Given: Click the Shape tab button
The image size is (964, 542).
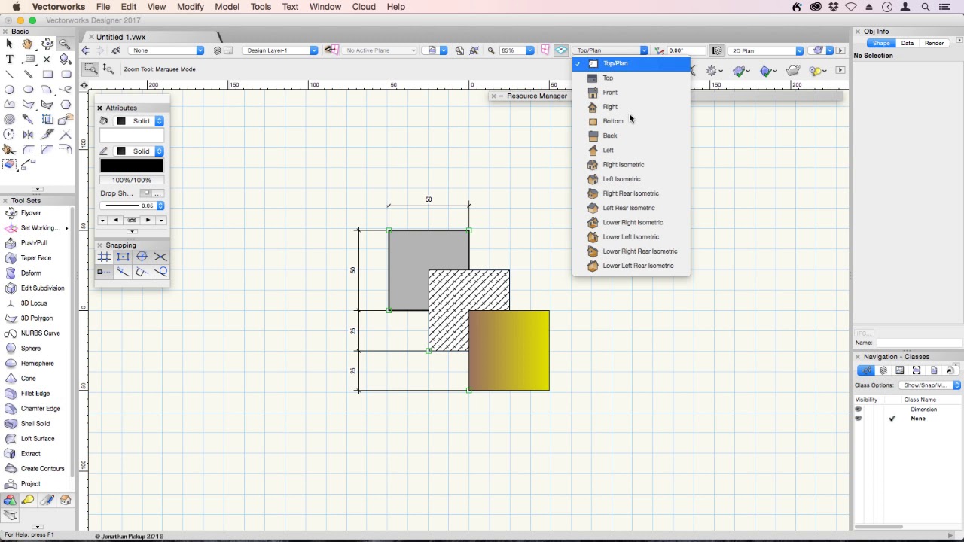Looking at the screenshot, I should pos(881,44).
